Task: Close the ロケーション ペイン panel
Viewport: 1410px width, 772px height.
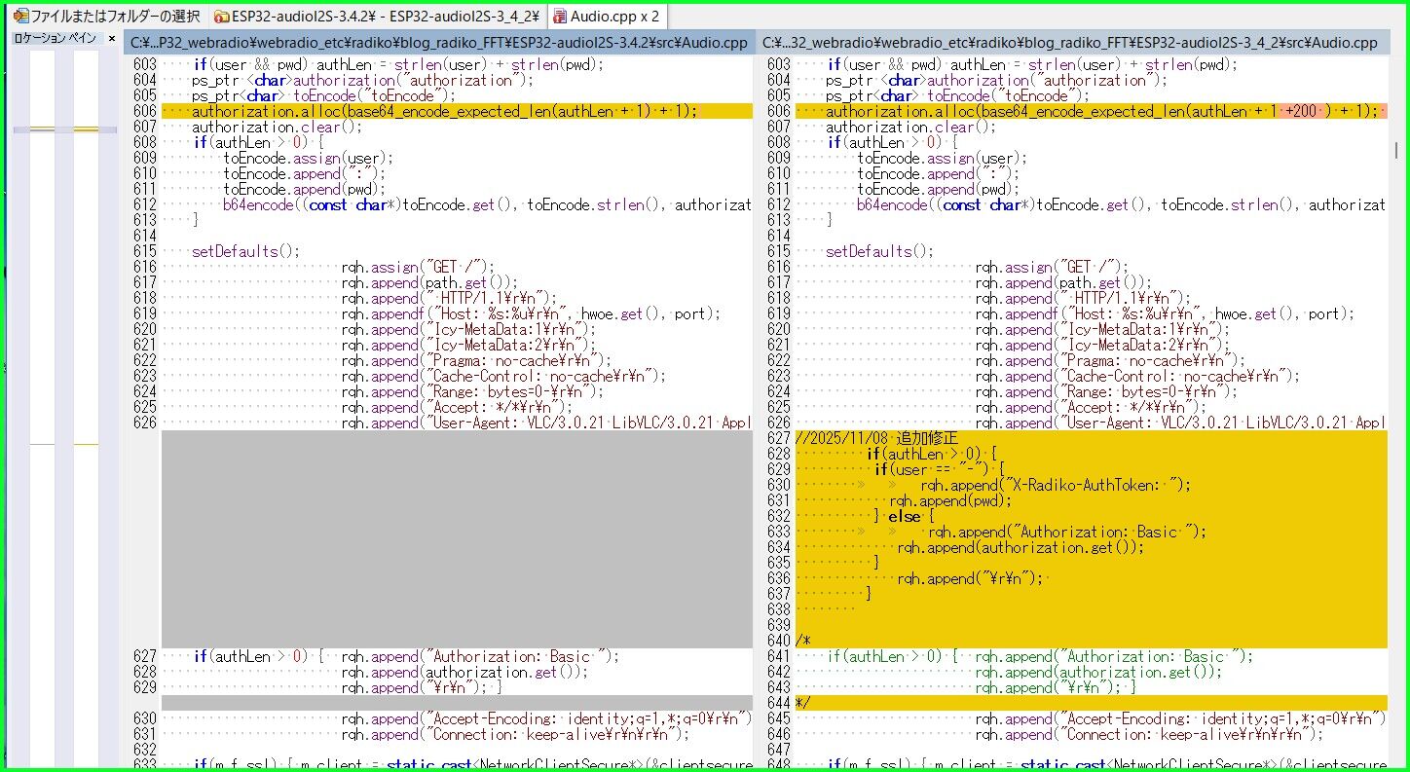Action: click(x=111, y=38)
